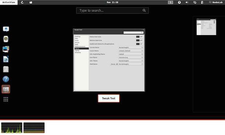Open the Gtk+ Keybinding theme dropdown

pyautogui.click(x=131, y=54)
